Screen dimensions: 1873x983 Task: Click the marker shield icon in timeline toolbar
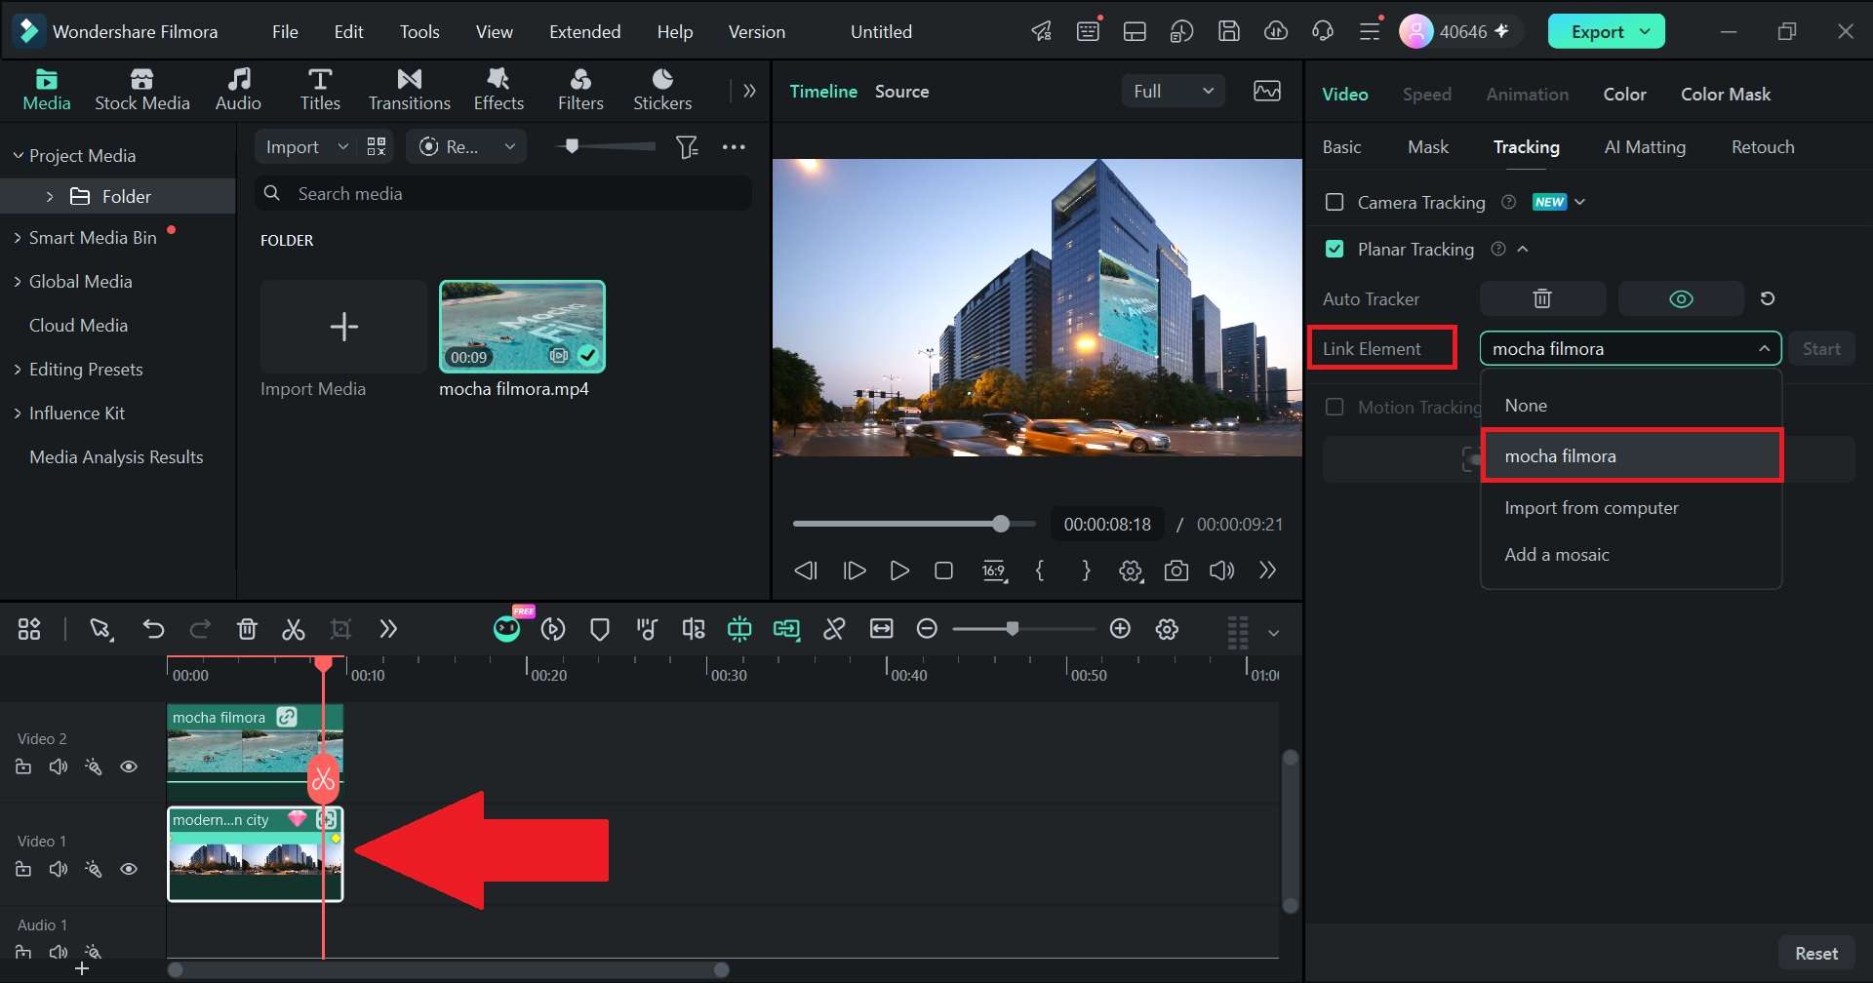[600, 630]
